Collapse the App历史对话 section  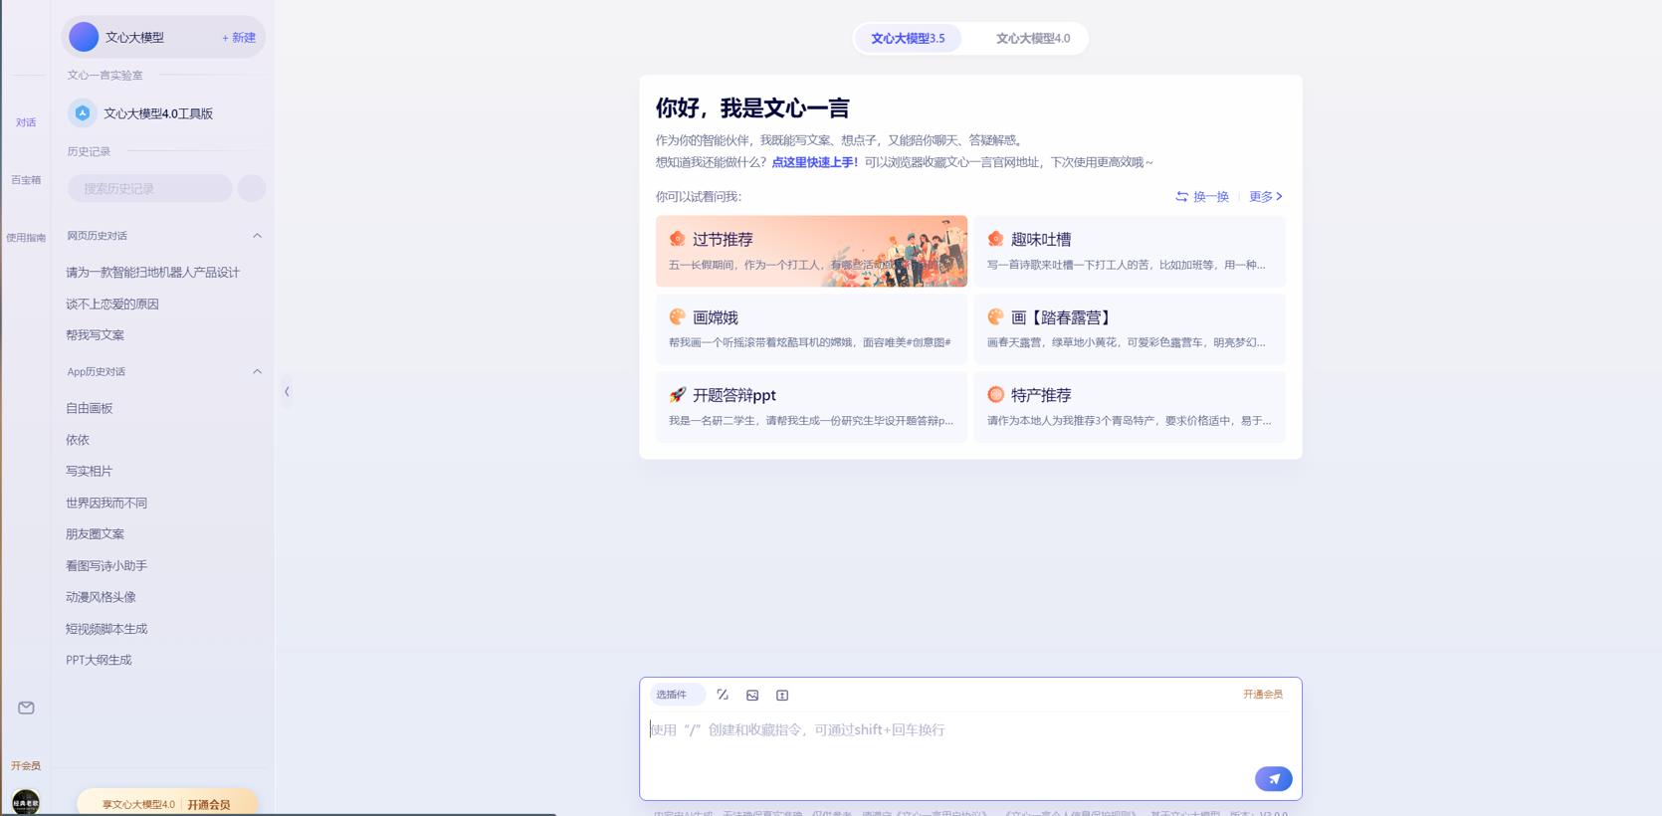(257, 371)
